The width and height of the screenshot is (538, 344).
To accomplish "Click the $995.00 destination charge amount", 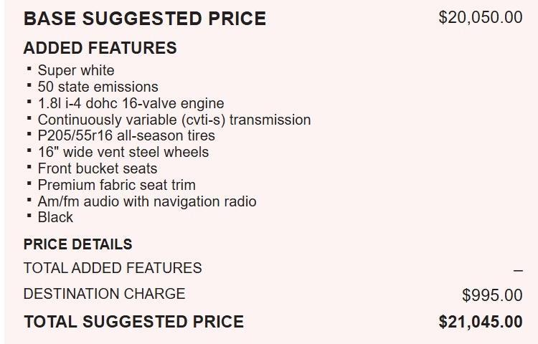I will tap(492, 295).
